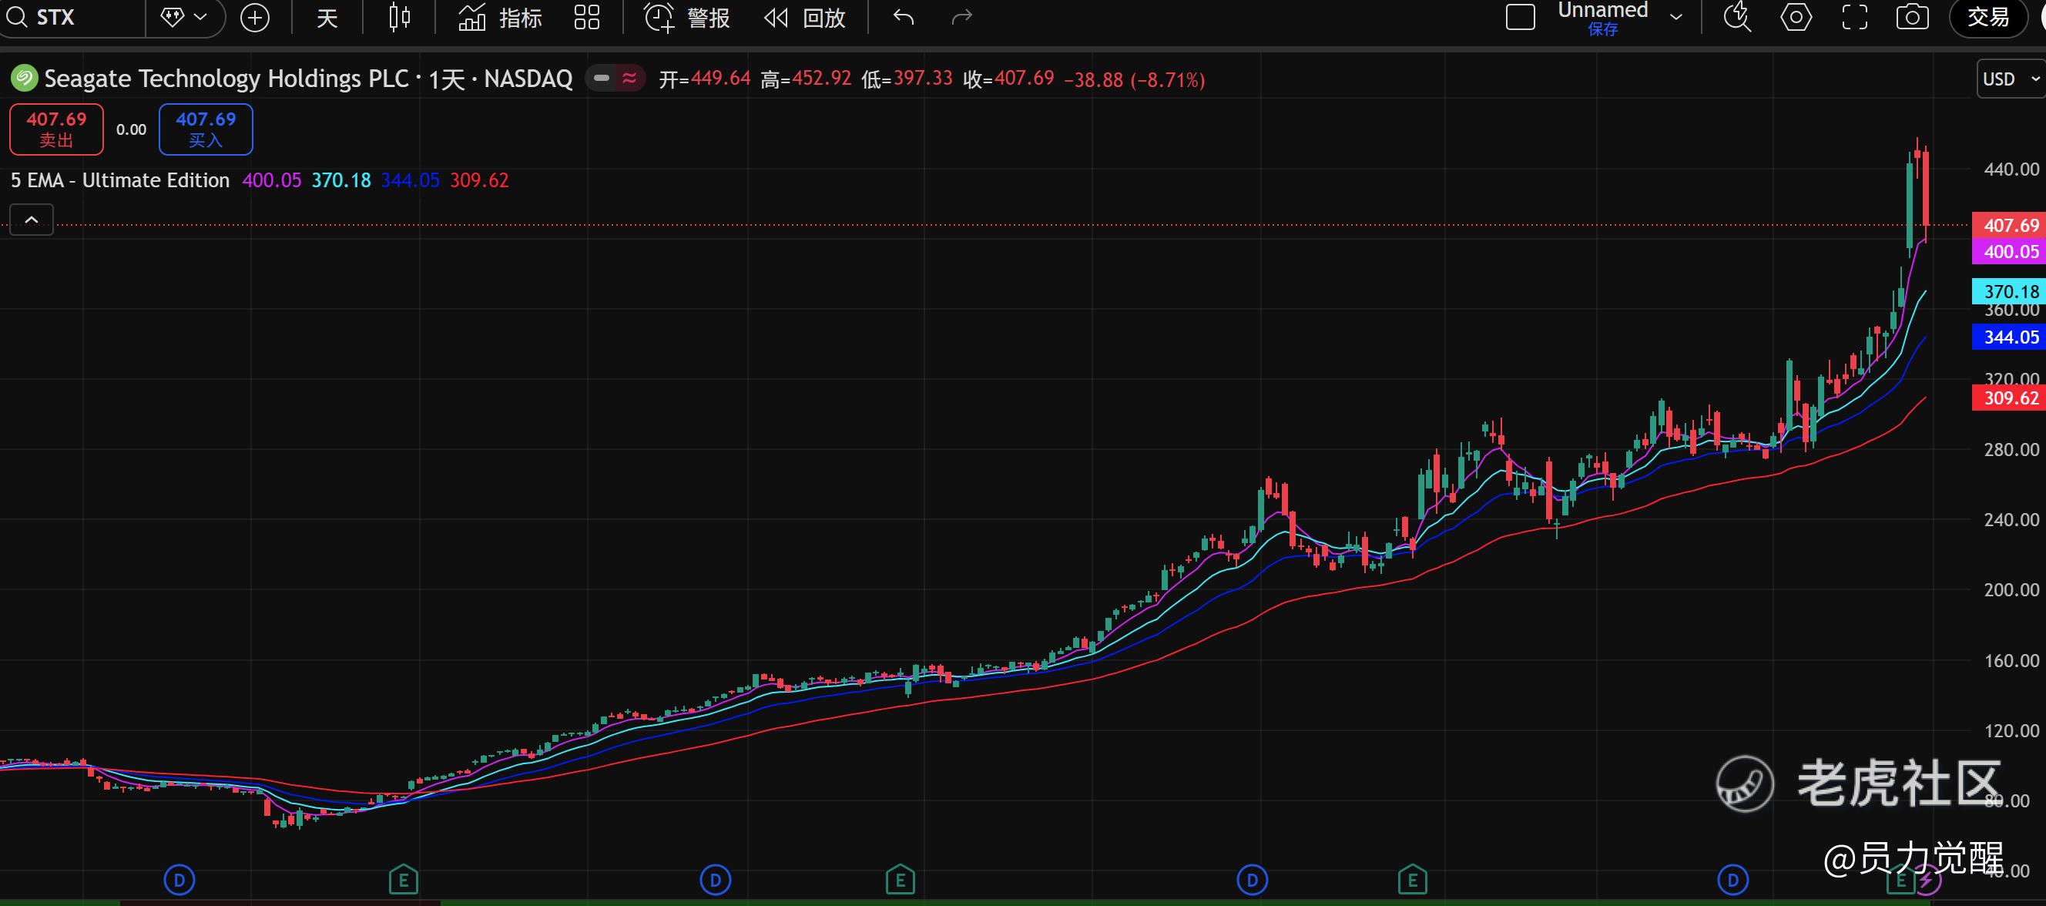Open the USD currency dropdown
2046x906 pixels.
[2011, 79]
